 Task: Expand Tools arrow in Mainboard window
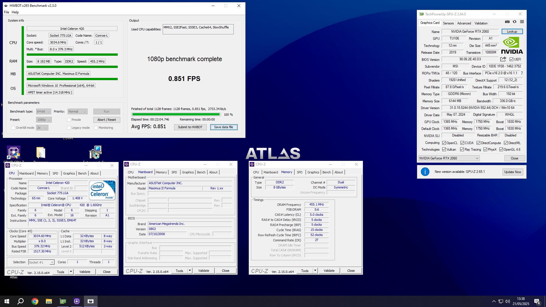[x=190, y=271]
